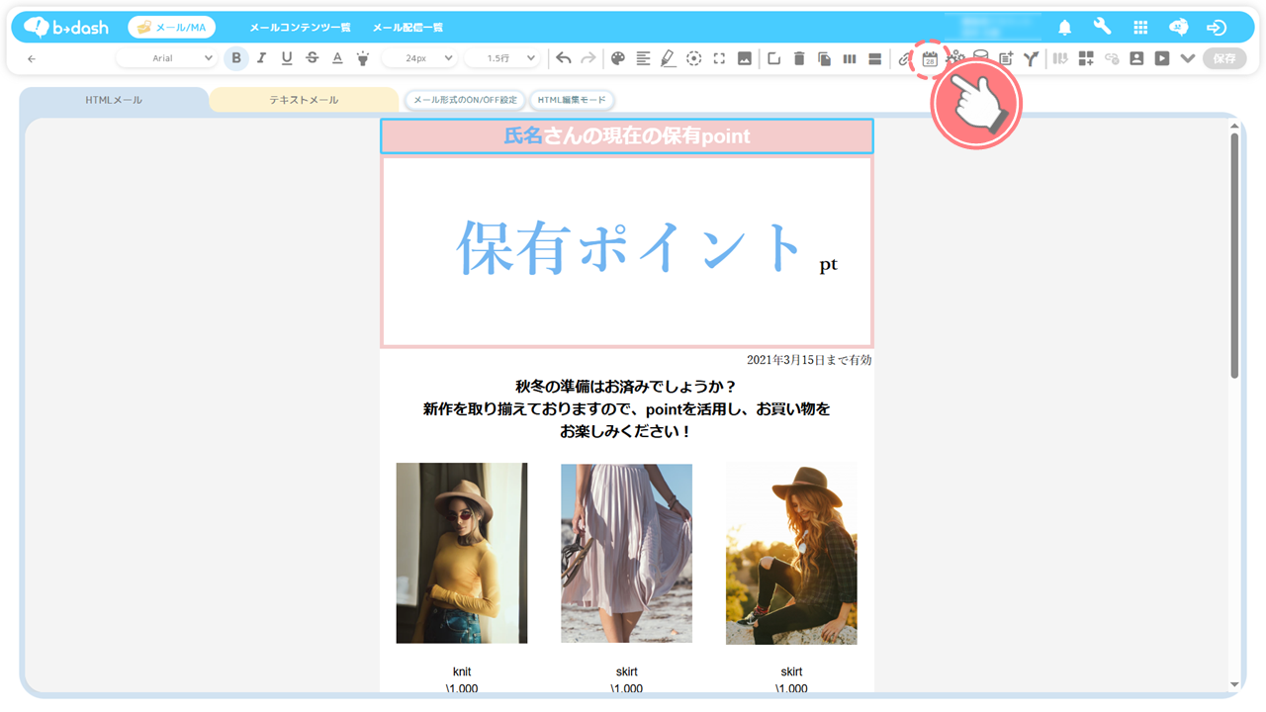Open the 1.5行 line height dropdown
This screenshot has width=1266, height=712.
(x=504, y=58)
